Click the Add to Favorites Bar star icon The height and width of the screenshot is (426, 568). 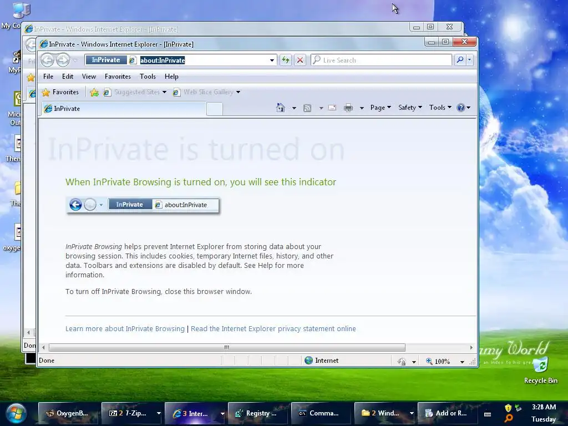[94, 93]
